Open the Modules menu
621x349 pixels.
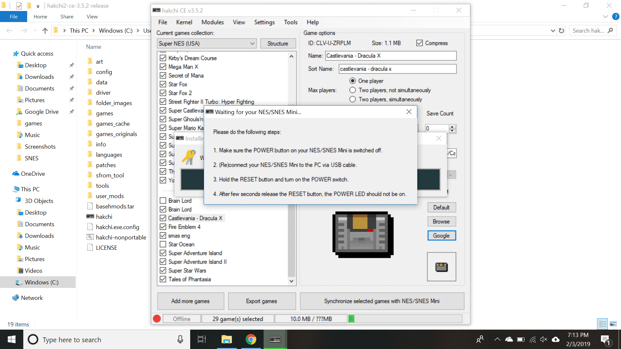point(212,22)
